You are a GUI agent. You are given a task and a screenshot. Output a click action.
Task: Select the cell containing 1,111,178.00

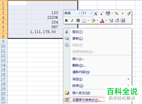click(43, 32)
